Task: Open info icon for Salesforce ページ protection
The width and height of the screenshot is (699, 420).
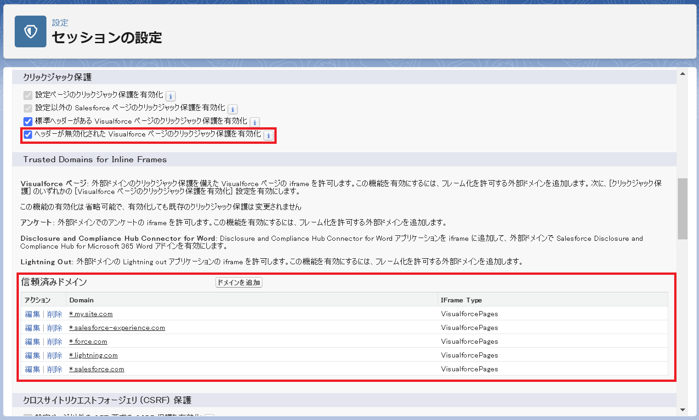Action: point(233,109)
